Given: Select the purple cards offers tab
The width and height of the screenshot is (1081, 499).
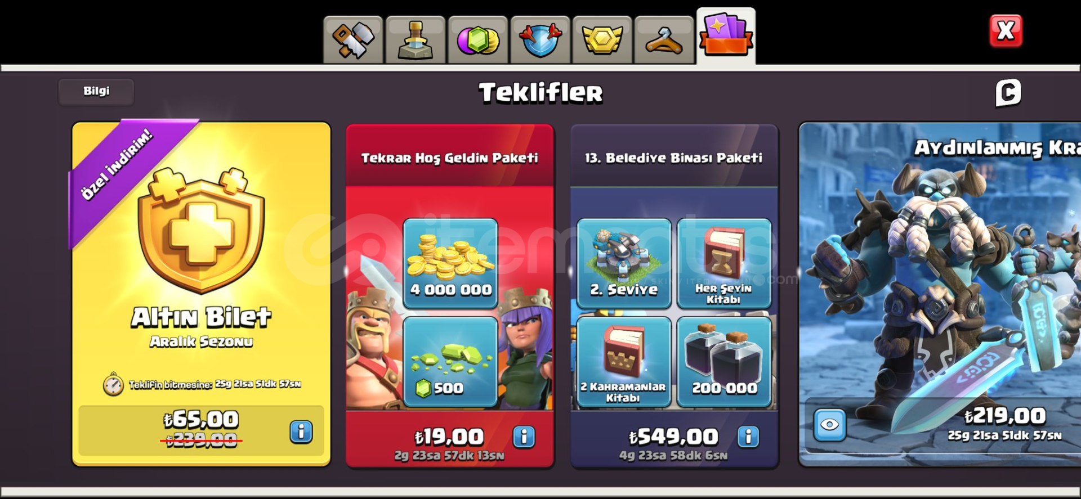Looking at the screenshot, I should click(x=726, y=36).
